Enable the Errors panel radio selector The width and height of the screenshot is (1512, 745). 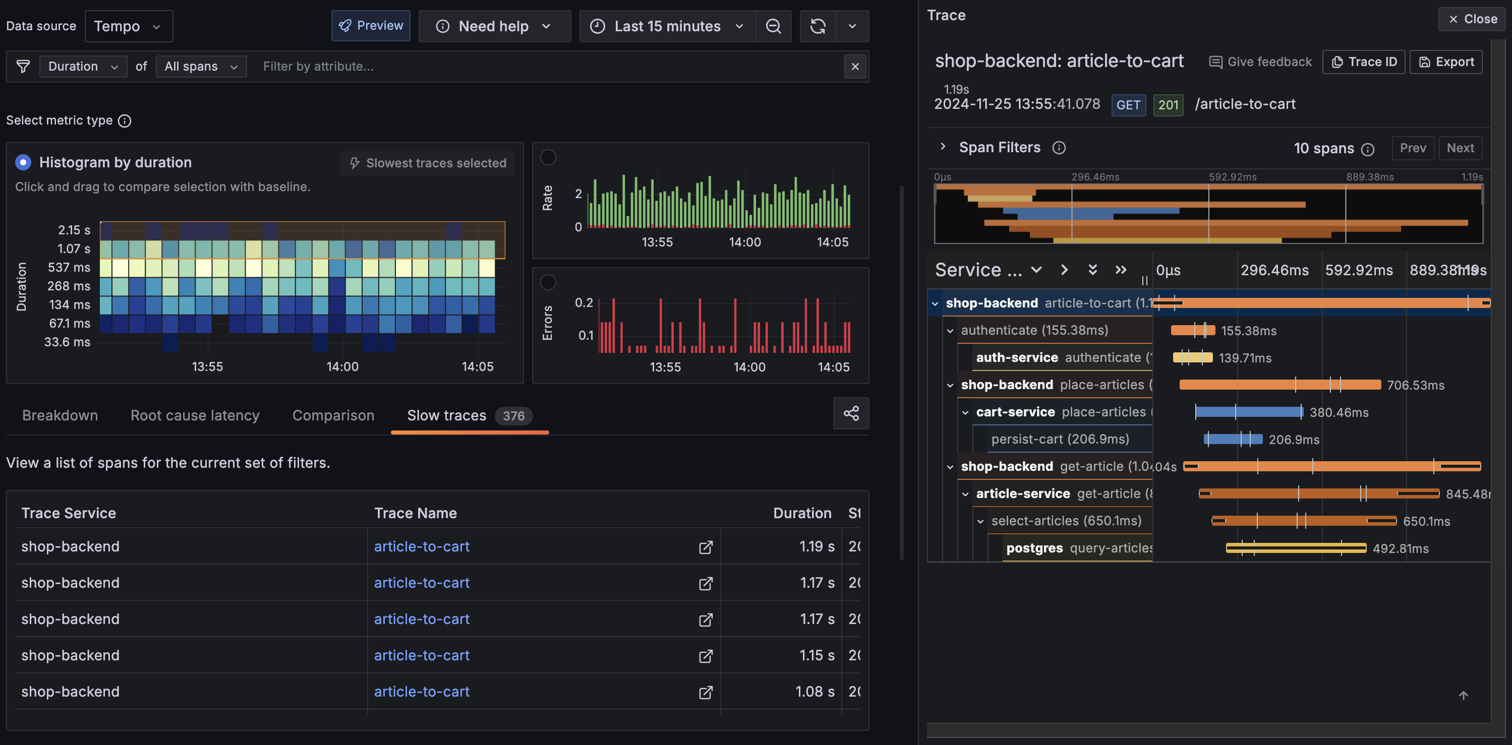548,282
